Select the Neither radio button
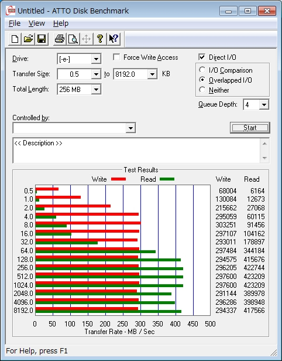The image size is (282, 361). [202, 90]
